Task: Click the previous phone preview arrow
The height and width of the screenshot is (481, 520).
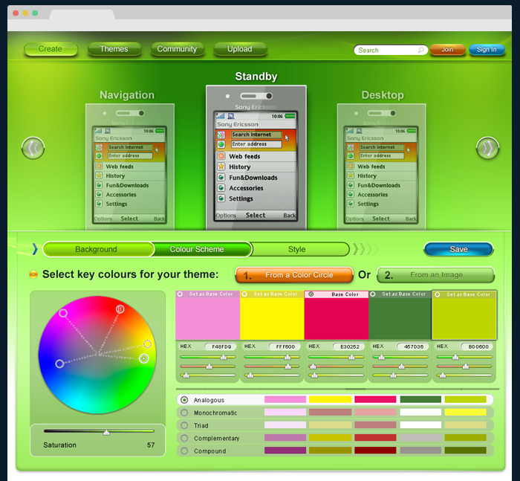Action: pos(33,148)
